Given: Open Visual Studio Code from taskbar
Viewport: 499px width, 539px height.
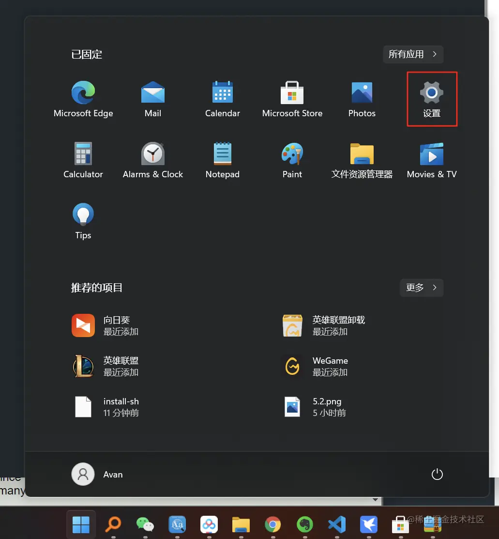Looking at the screenshot, I should [337, 525].
